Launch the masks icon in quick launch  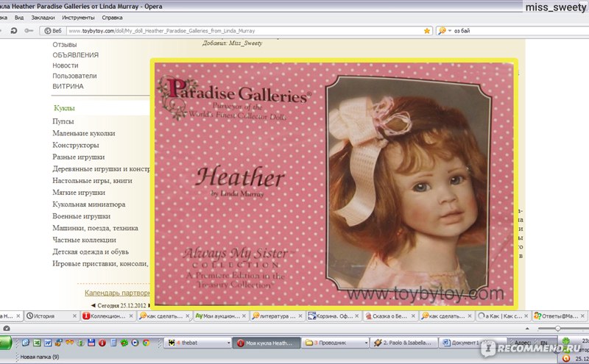point(69,343)
